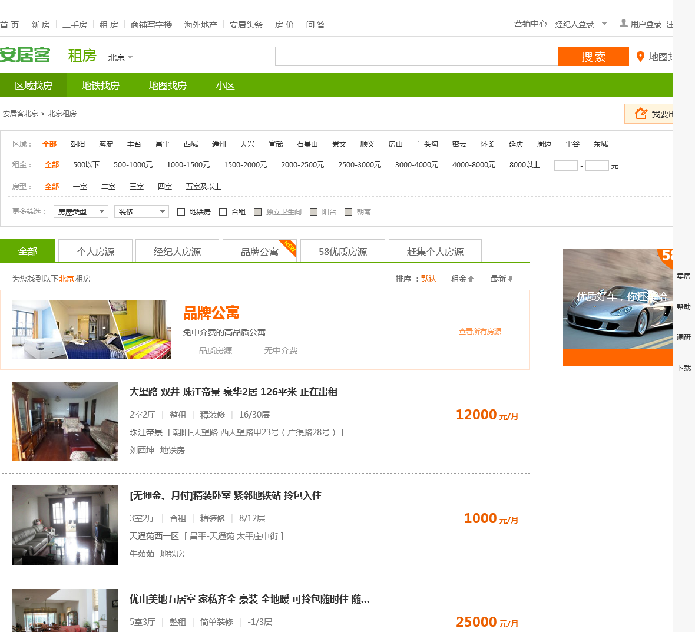This screenshot has width=695, height=632.
Task: Filter rent 1000-1500元
Action: (188, 165)
